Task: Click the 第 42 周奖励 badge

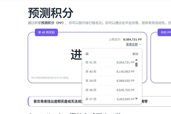Action: pos(46,32)
